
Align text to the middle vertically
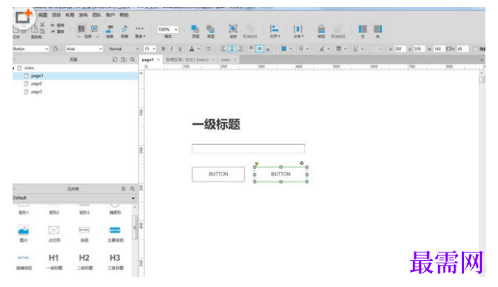click(260, 49)
